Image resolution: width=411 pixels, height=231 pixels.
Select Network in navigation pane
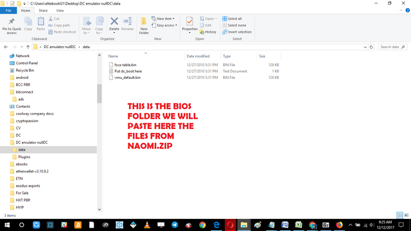pos(22,56)
